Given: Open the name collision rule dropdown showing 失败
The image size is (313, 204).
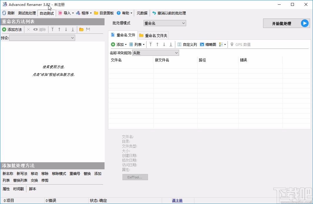Looking at the screenshot, I should tap(156, 53).
